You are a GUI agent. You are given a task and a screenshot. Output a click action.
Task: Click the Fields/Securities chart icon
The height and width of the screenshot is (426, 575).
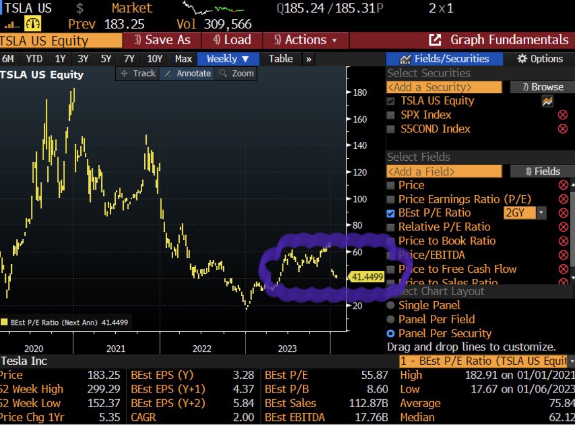click(x=405, y=59)
